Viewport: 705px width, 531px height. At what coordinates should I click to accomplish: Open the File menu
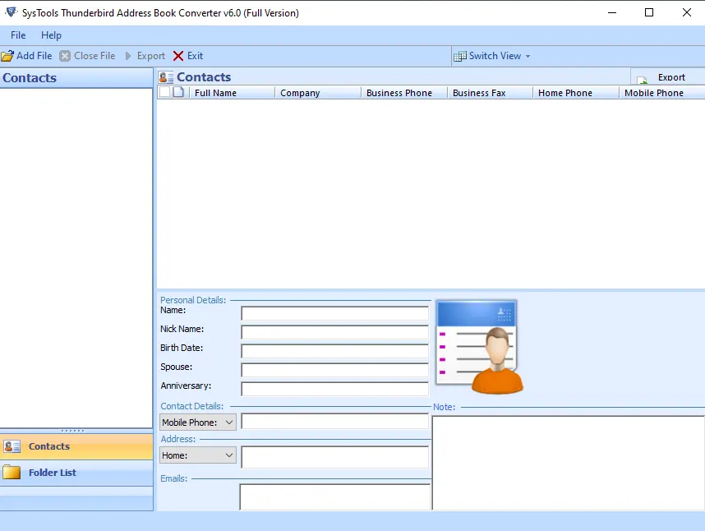[x=18, y=35]
